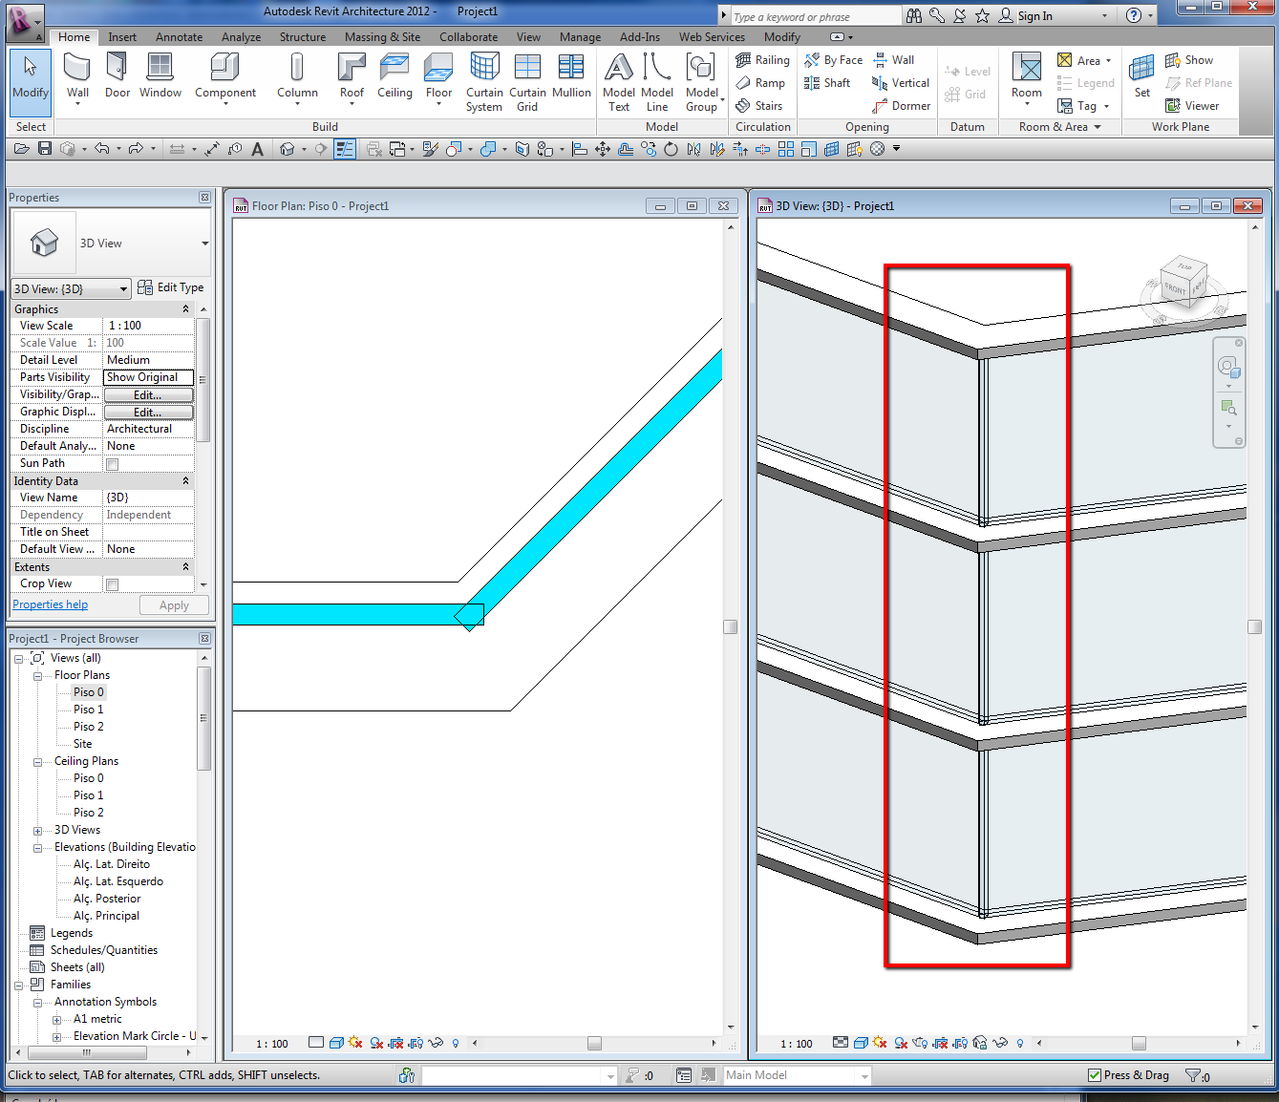Open the Insert ribbon tab

coord(122,37)
